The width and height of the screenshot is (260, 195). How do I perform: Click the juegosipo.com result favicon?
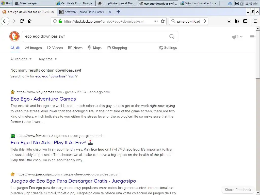point(13,174)
